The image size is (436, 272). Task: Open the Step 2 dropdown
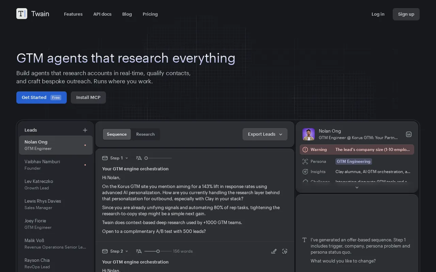click(x=119, y=251)
